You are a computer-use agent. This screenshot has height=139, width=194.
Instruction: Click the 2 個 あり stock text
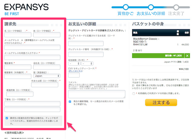138,50
